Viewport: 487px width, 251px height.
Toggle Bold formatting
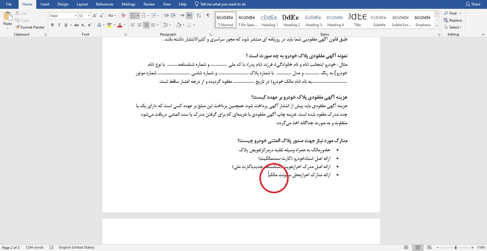pyautogui.click(x=52, y=25)
